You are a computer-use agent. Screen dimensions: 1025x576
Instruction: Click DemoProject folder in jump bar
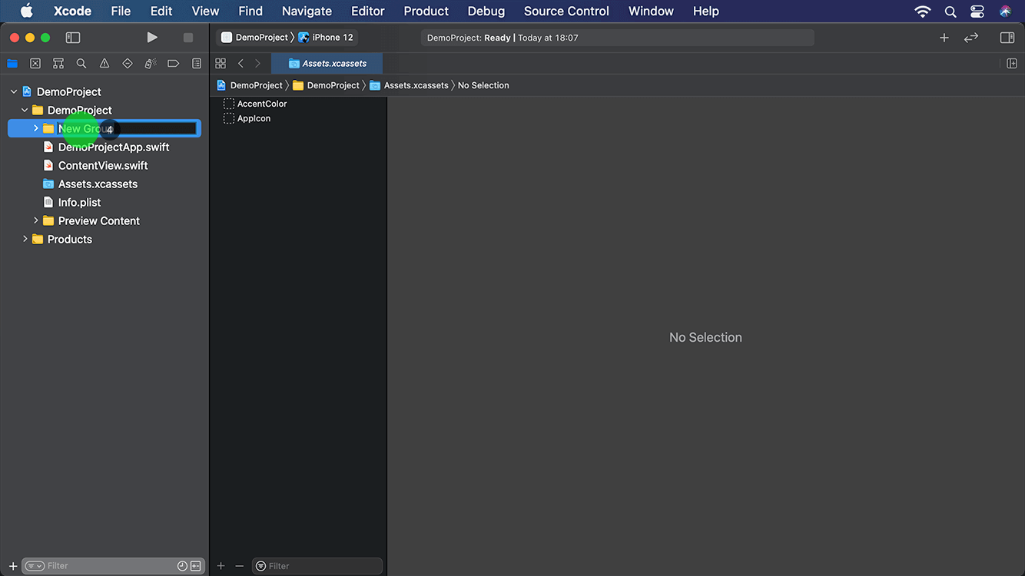click(326, 85)
